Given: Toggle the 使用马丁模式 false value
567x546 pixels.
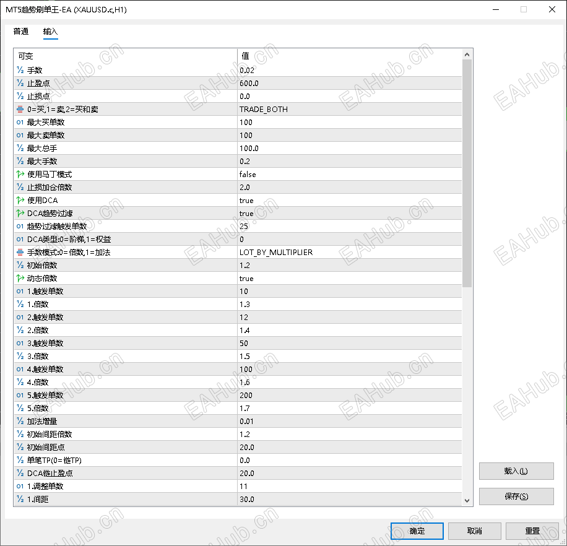Looking at the screenshot, I should (349, 175).
